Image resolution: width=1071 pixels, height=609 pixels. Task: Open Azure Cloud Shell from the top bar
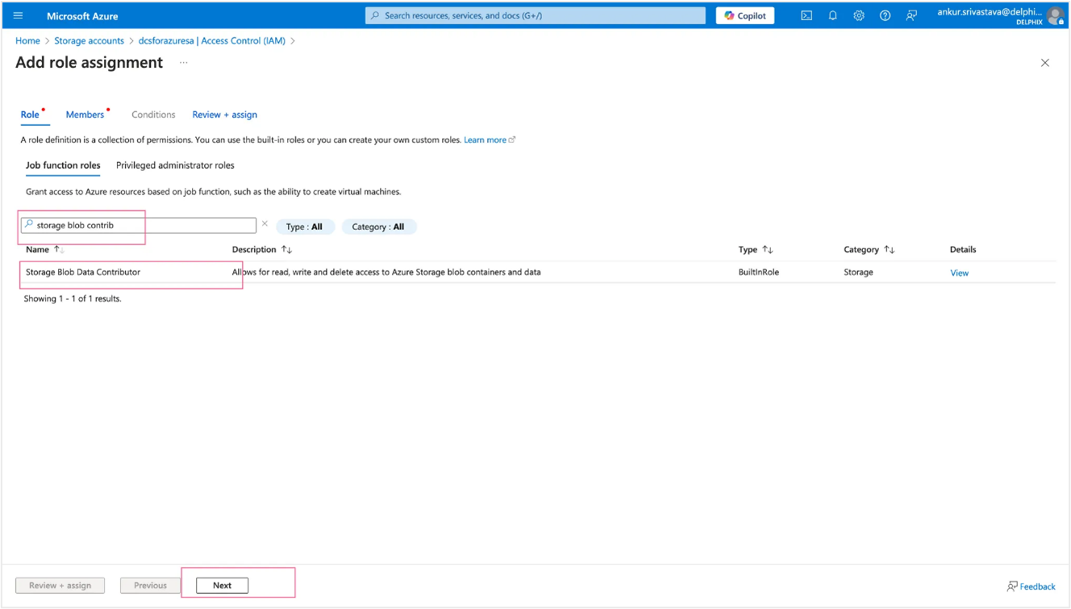click(x=806, y=15)
